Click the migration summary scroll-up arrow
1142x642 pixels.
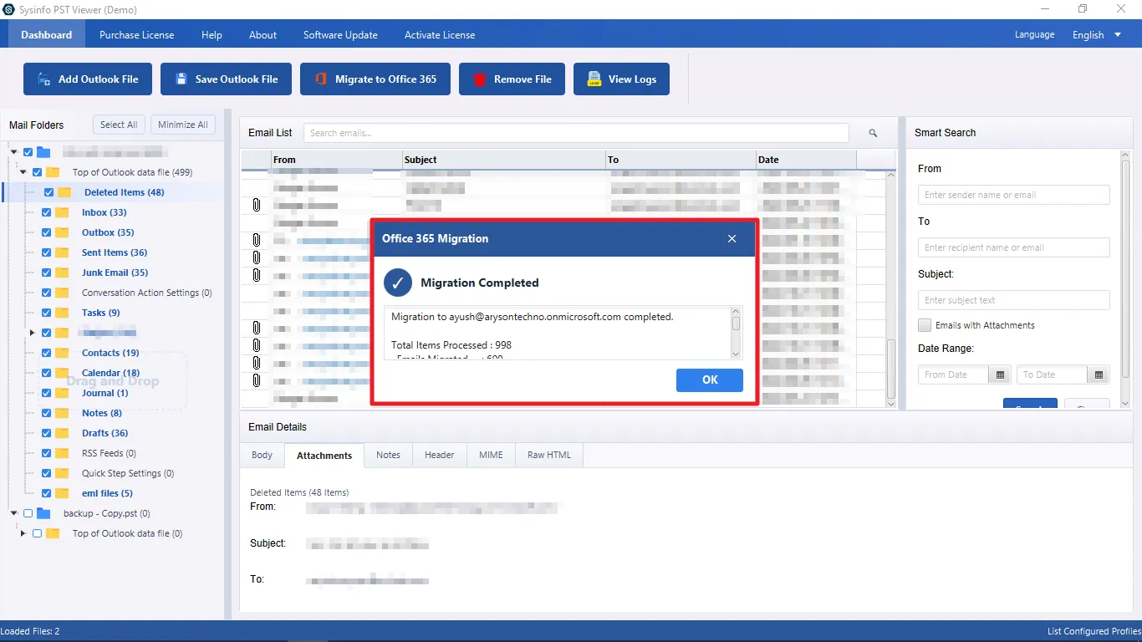736,312
